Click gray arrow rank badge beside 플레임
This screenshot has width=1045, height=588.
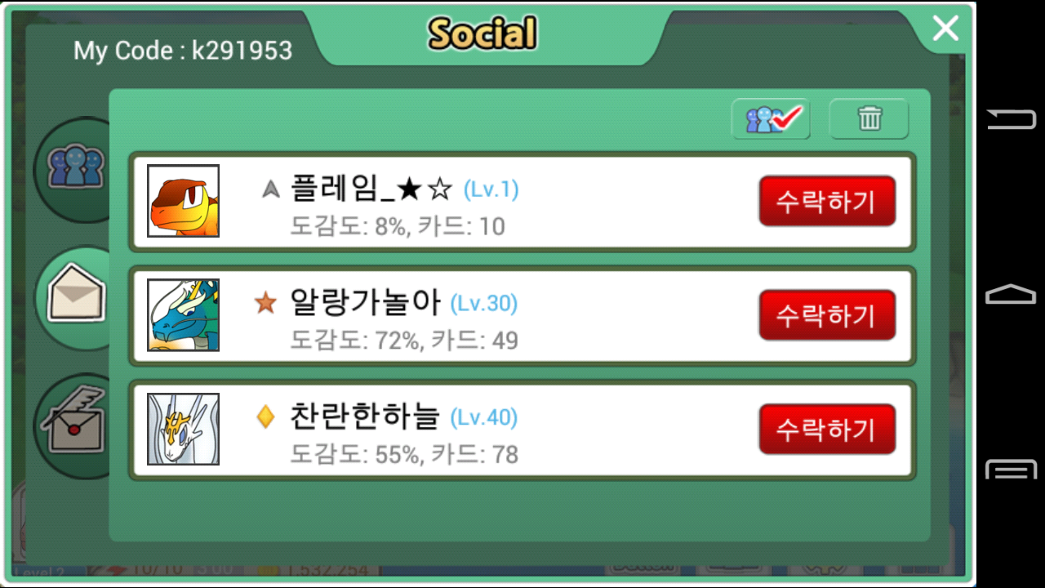(x=271, y=190)
